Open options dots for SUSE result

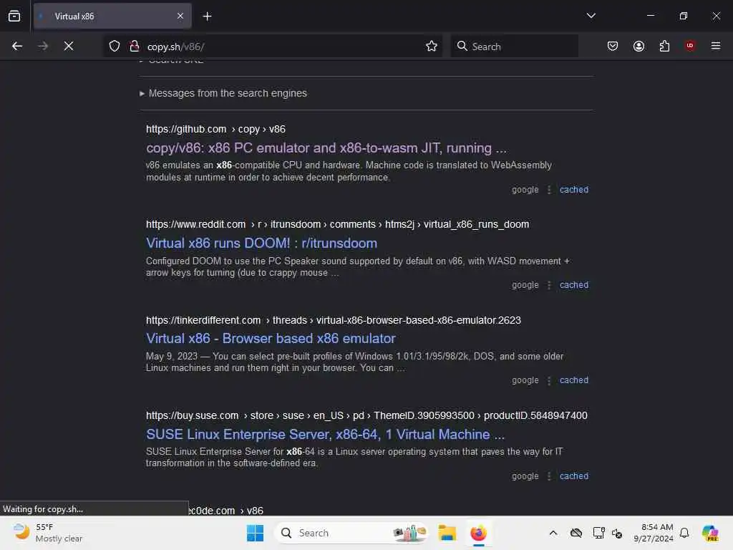click(549, 476)
